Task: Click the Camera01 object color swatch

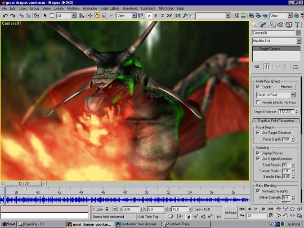Action: [x=298, y=33]
